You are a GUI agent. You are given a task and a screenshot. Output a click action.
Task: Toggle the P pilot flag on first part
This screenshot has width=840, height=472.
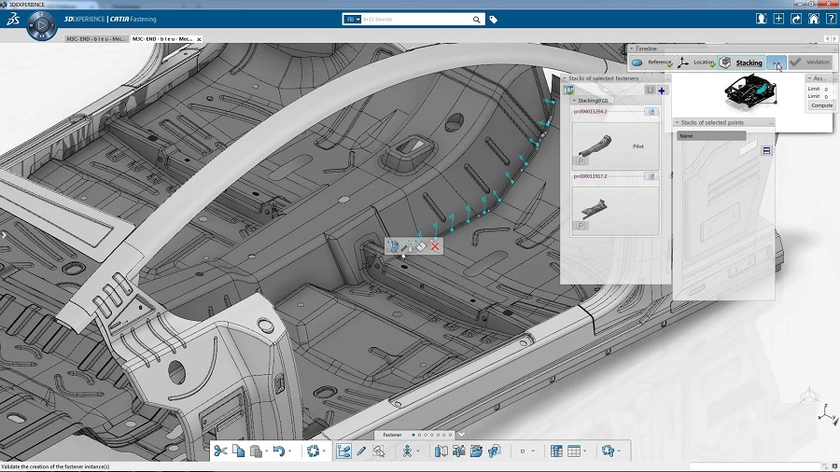point(580,160)
